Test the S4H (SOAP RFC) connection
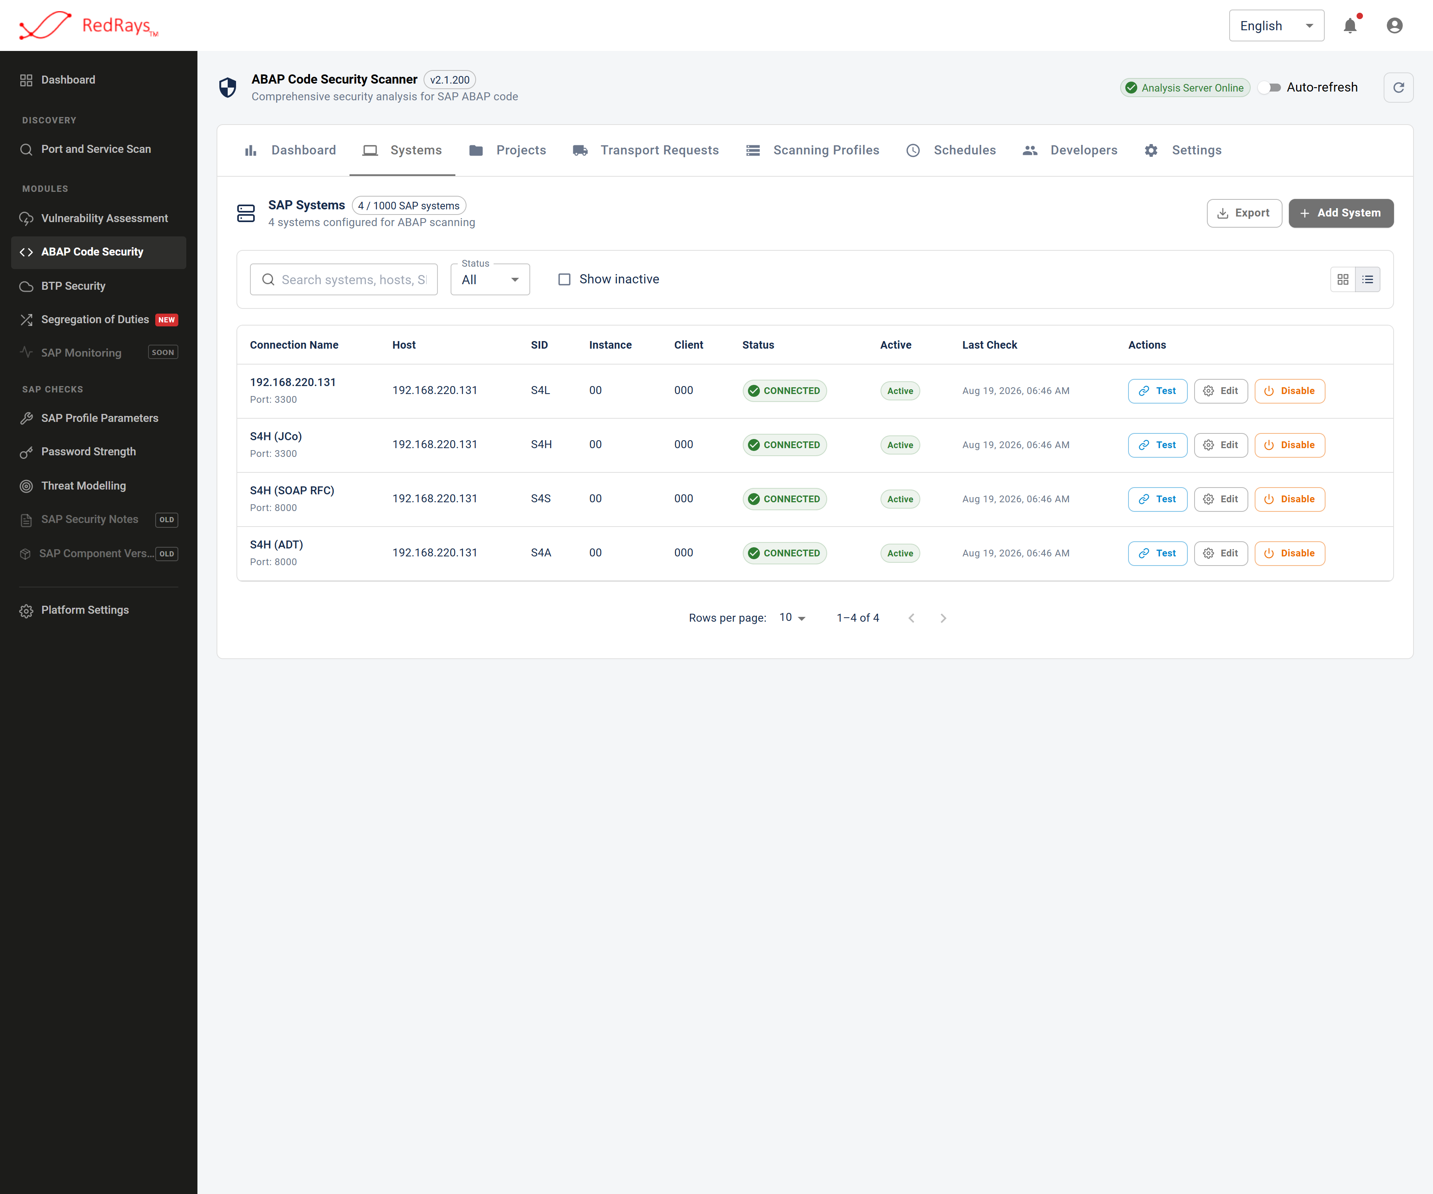Image resolution: width=1433 pixels, height=1194 pixels. pos(1157,499)
